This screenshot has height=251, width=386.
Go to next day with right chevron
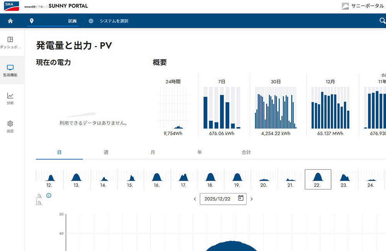252,199
